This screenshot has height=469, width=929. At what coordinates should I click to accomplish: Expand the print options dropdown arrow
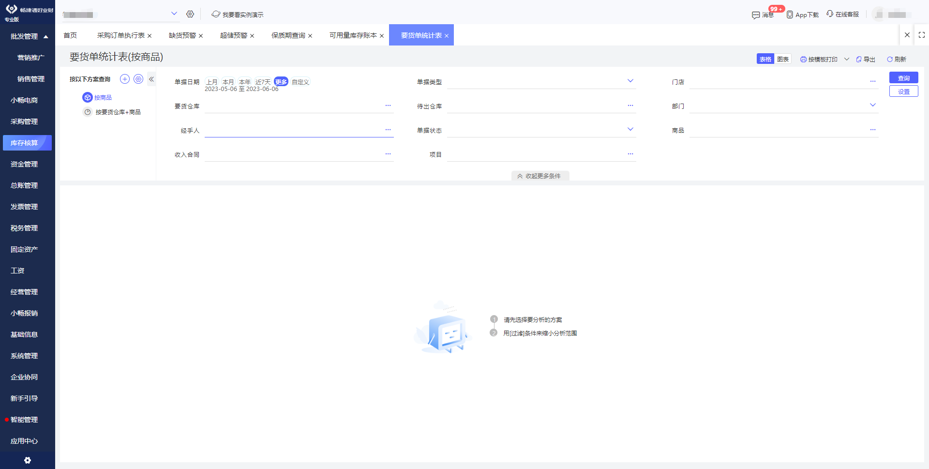tap(847, 59)
